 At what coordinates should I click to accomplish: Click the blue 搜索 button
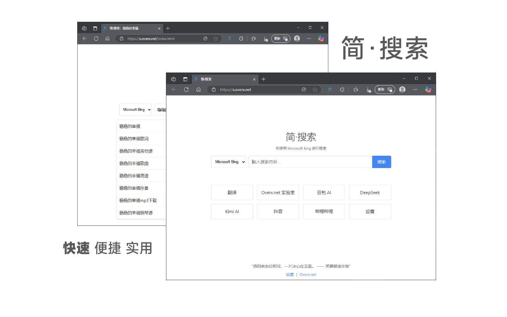point(381,162)
